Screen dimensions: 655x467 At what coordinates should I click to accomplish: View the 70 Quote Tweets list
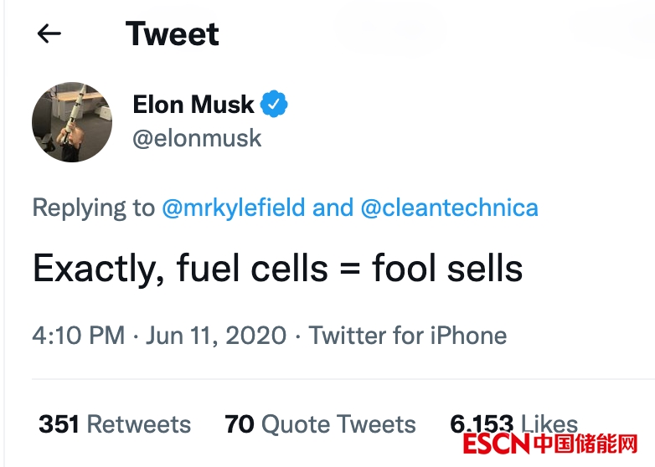(x=320, y=424)
